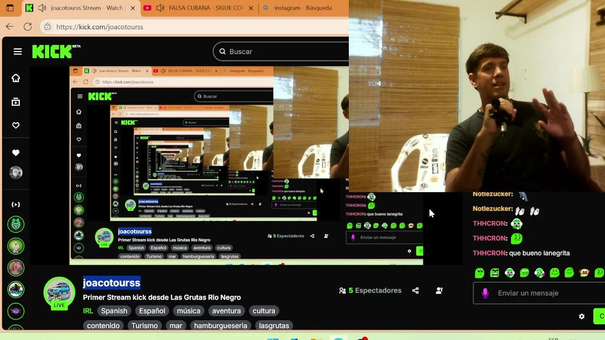Image resolution: width=605 pixels, height=340 pixels.
Task: Insert the angry square-face emote
Action: [494, 272]
